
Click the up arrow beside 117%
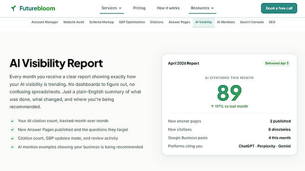pyautogui.click(x=212, y=106)
